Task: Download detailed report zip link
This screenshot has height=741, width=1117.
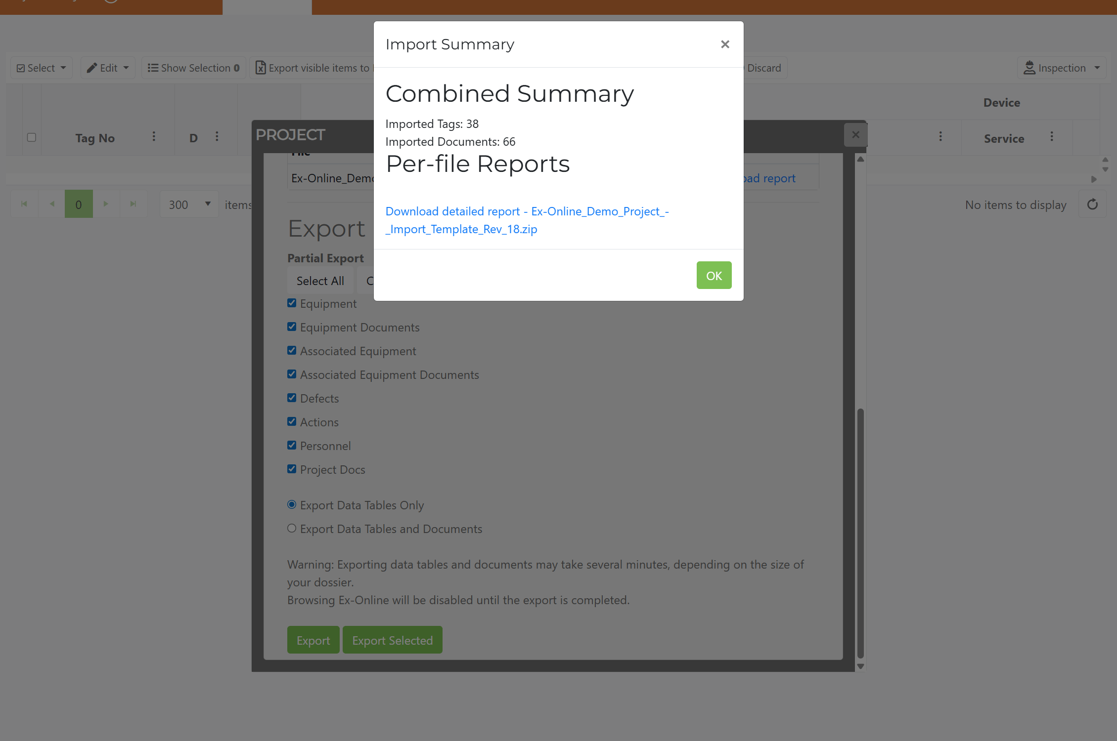Action: pyautogui.click(x=527, y=220)
